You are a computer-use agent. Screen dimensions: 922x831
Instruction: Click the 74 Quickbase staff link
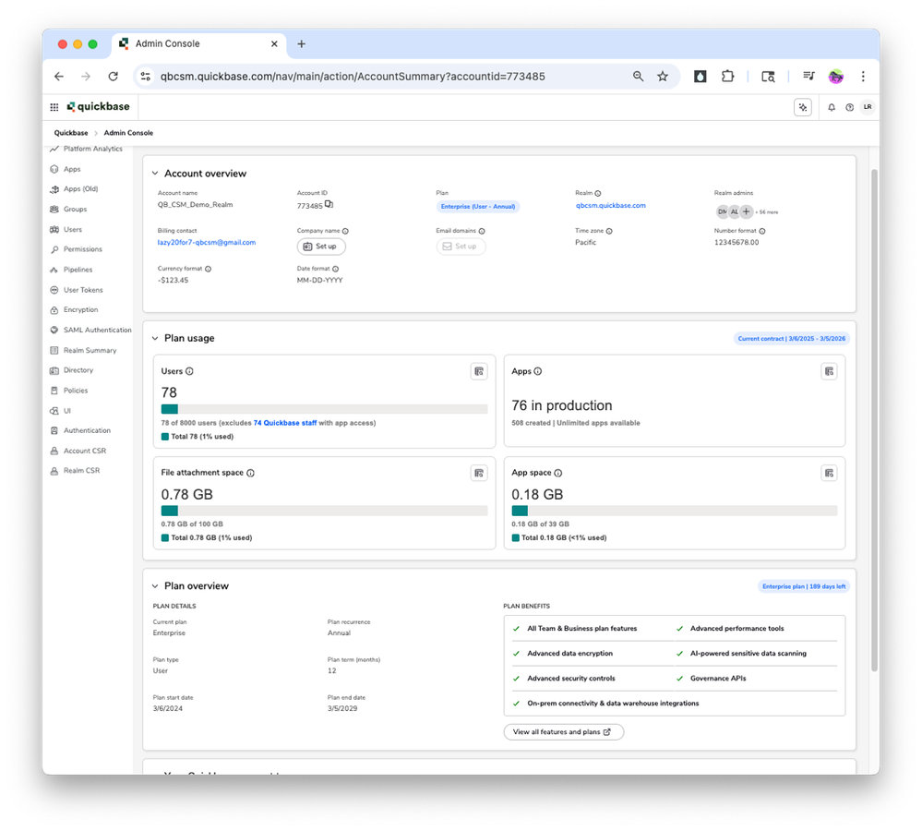(x=284, y=423)
